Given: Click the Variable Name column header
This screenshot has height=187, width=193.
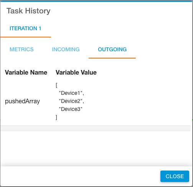Looking at the screenshot, I should click(x=26, y=72).
